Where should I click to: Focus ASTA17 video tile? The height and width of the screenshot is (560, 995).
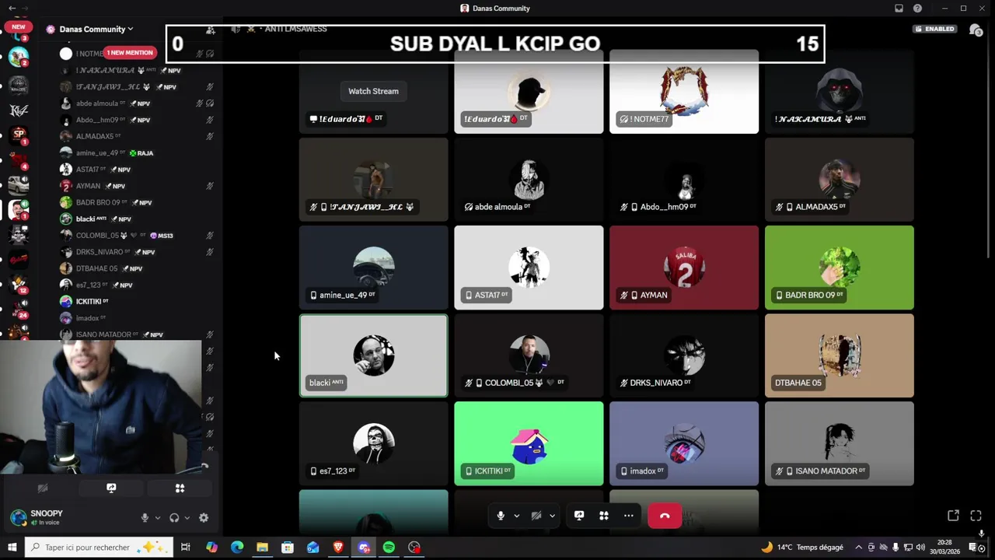(529, 268)
